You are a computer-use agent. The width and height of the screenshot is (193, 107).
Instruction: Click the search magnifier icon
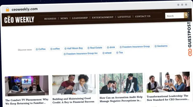click(186, 15)
